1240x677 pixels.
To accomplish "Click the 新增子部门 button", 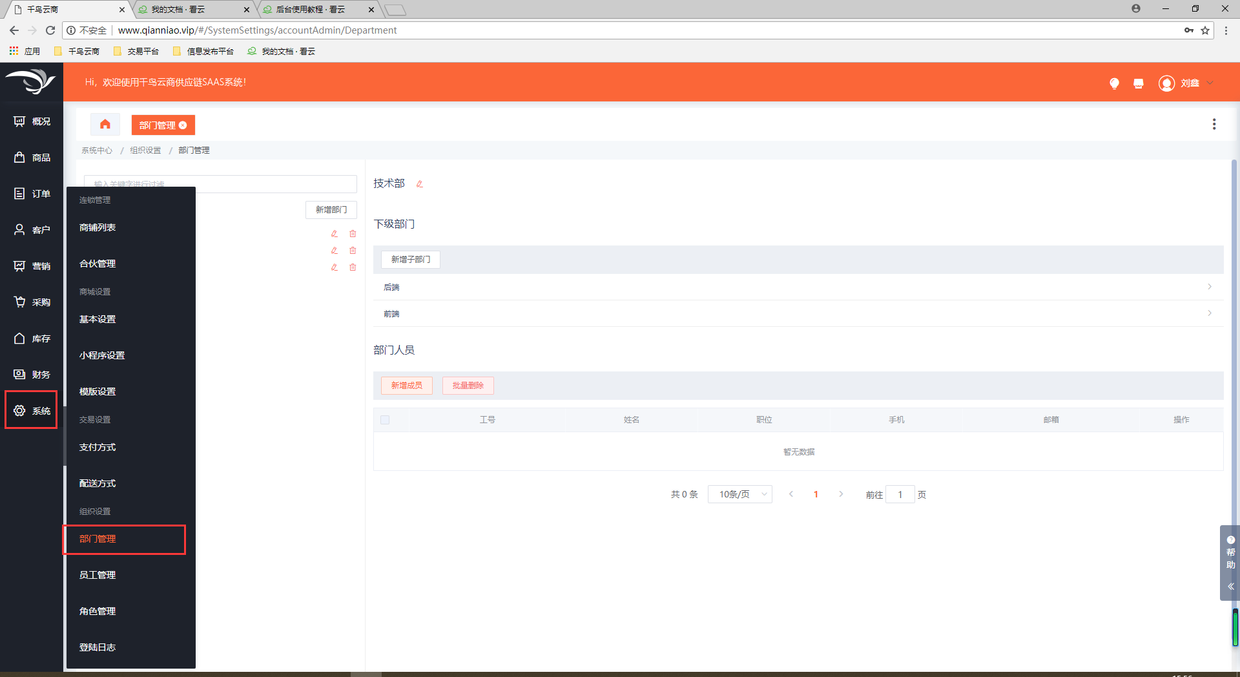I will (x=411, y=260).
